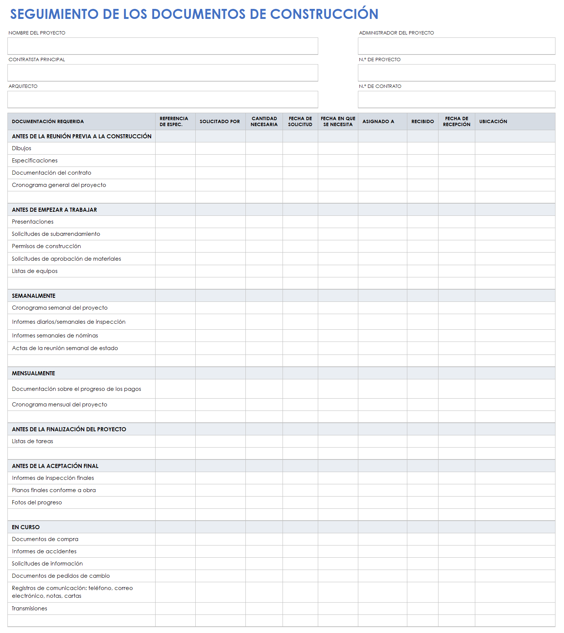Select 'Informes diarios/semanales de inspección' cell
This screenshot has width=564, height=633.
pyautogui.click(x=81, y=322)
